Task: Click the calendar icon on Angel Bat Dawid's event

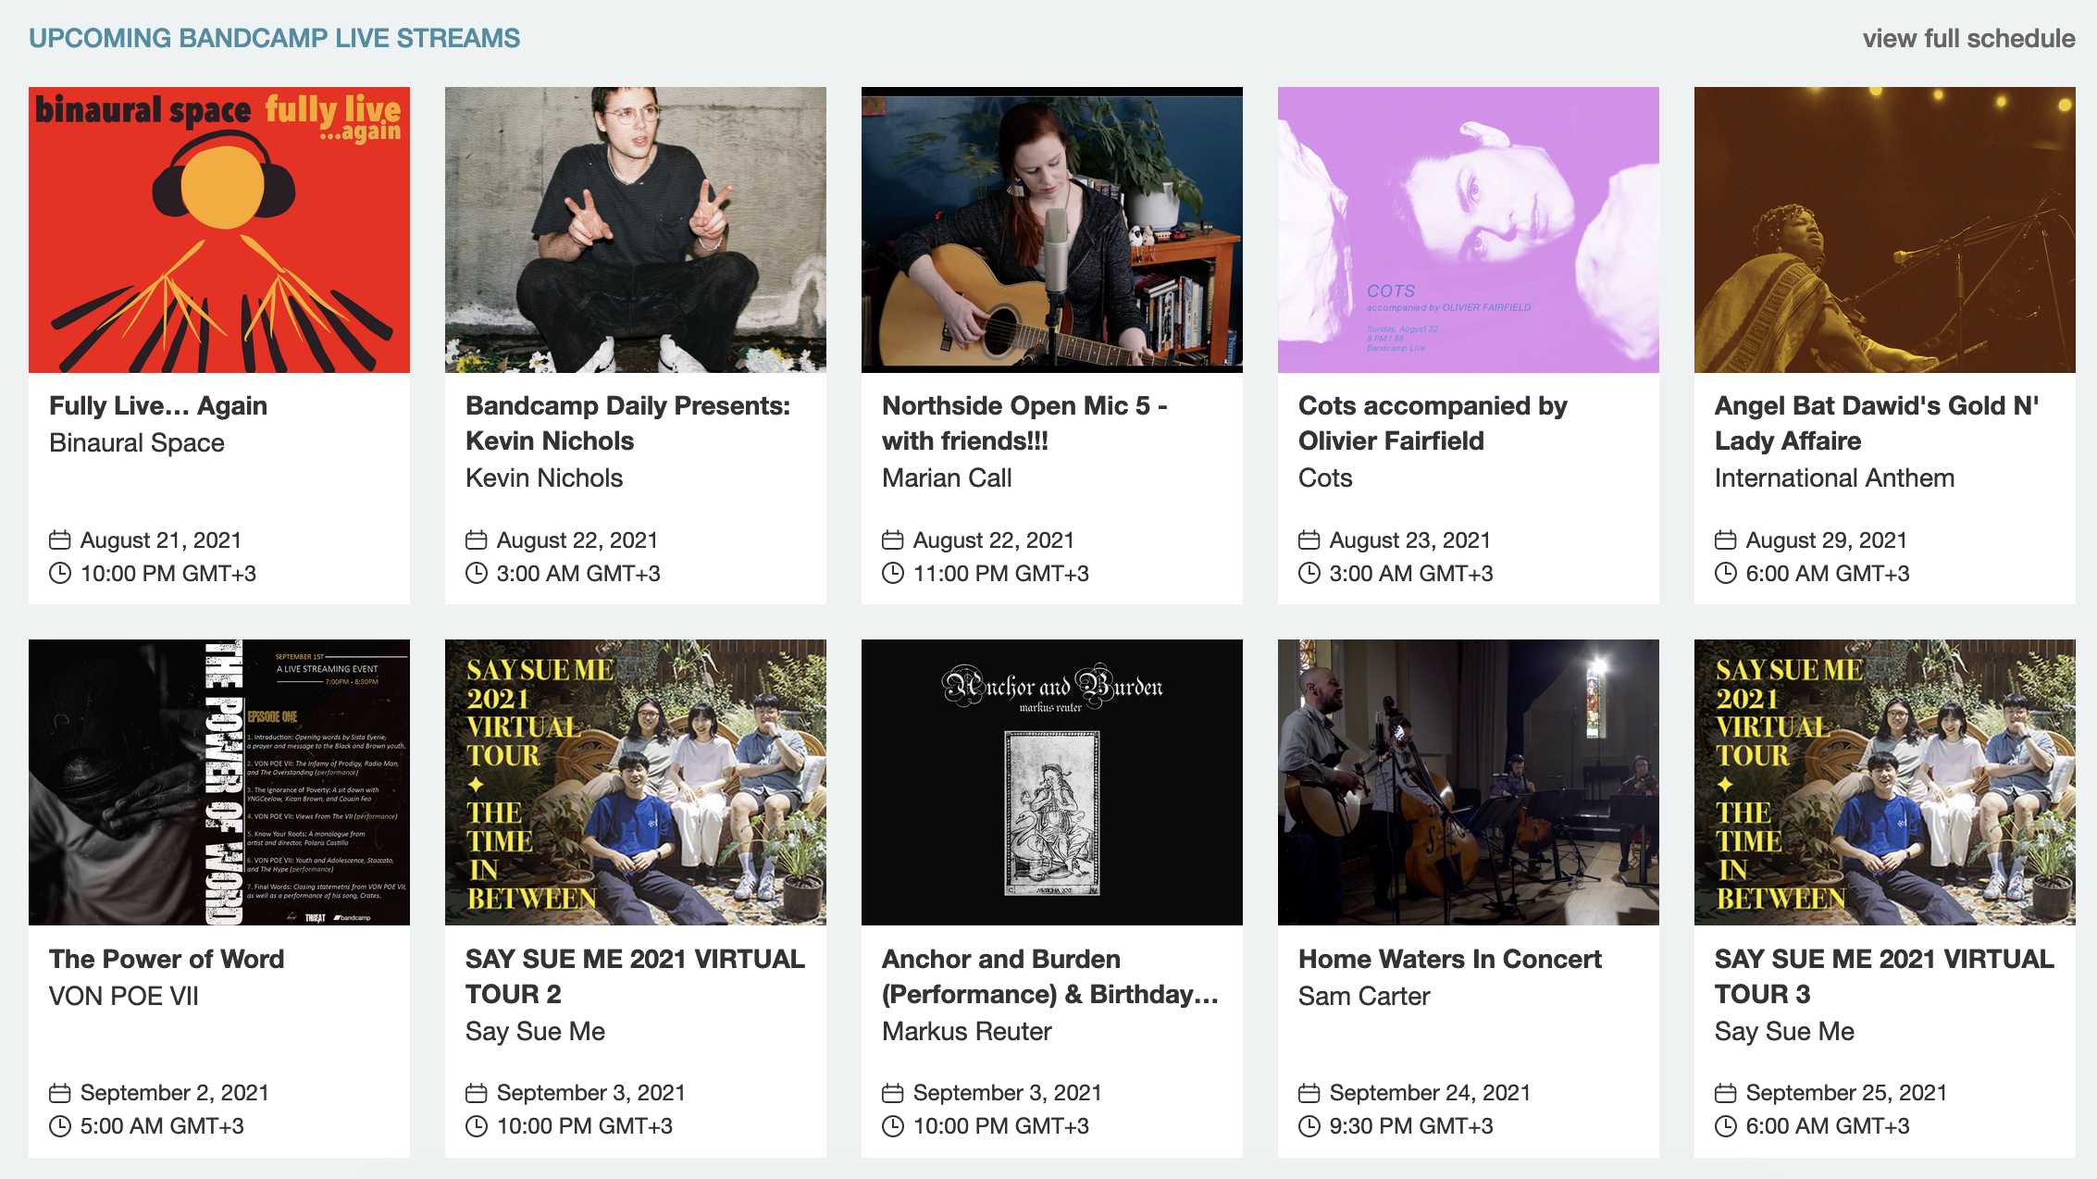Action: click(x=1726, y=540)
